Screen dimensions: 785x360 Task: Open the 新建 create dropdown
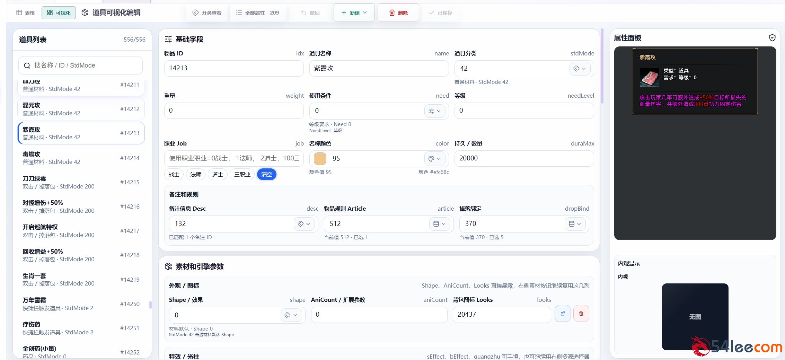[x=354, y=13]
